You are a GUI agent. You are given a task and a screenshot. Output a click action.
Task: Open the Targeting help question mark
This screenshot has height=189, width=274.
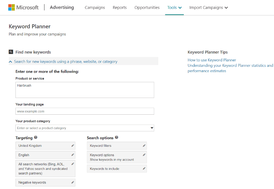(36, 137)
